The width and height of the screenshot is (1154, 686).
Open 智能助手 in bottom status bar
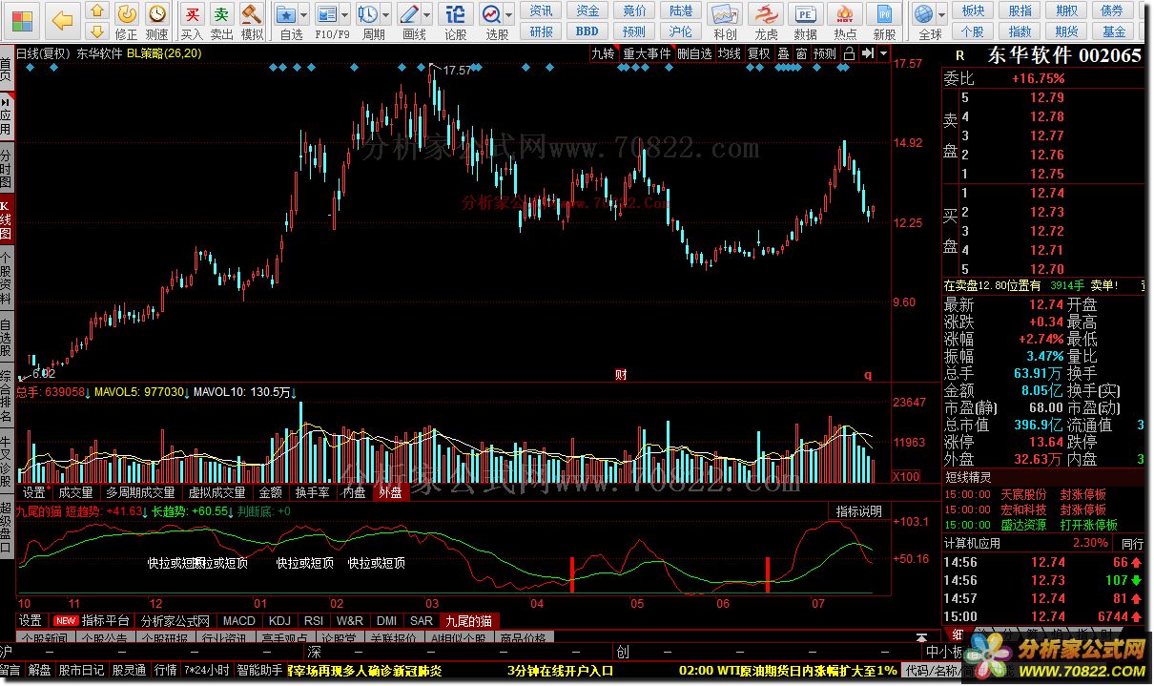(x=258, y=671)
